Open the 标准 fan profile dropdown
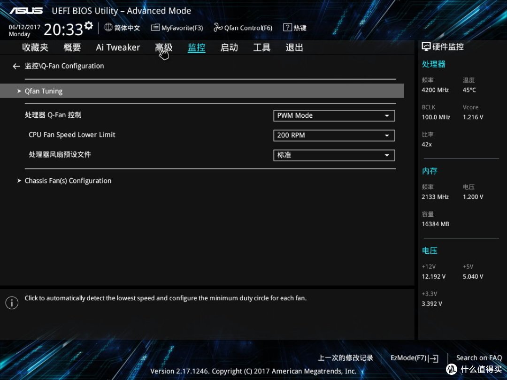 (334, 155)
